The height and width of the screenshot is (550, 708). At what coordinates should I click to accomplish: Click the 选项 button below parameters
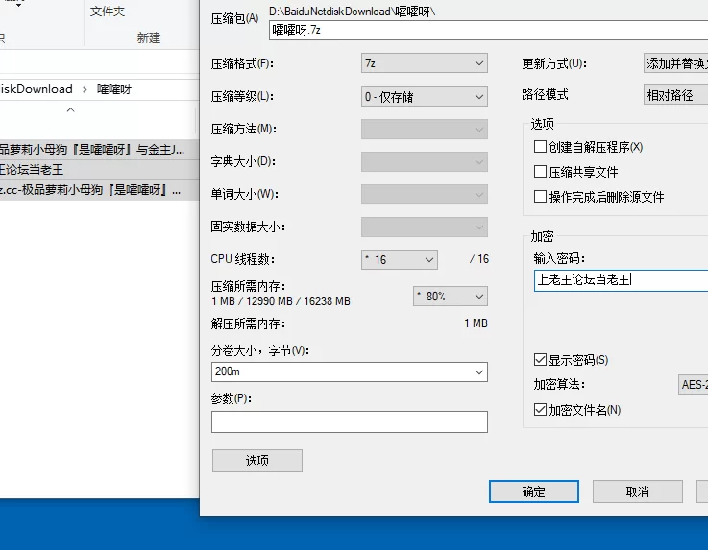click(x=256, y=461)
